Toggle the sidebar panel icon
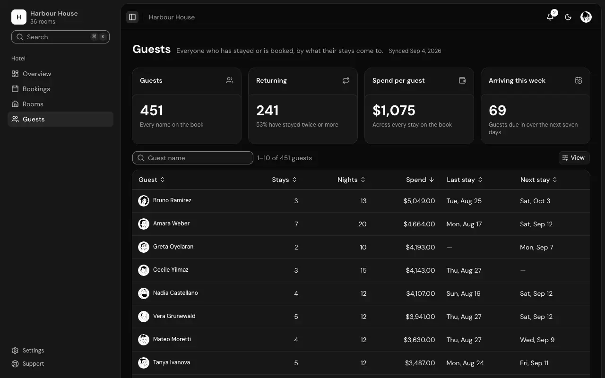The height and width of the screenshot is (378, 605). (132, 17)
